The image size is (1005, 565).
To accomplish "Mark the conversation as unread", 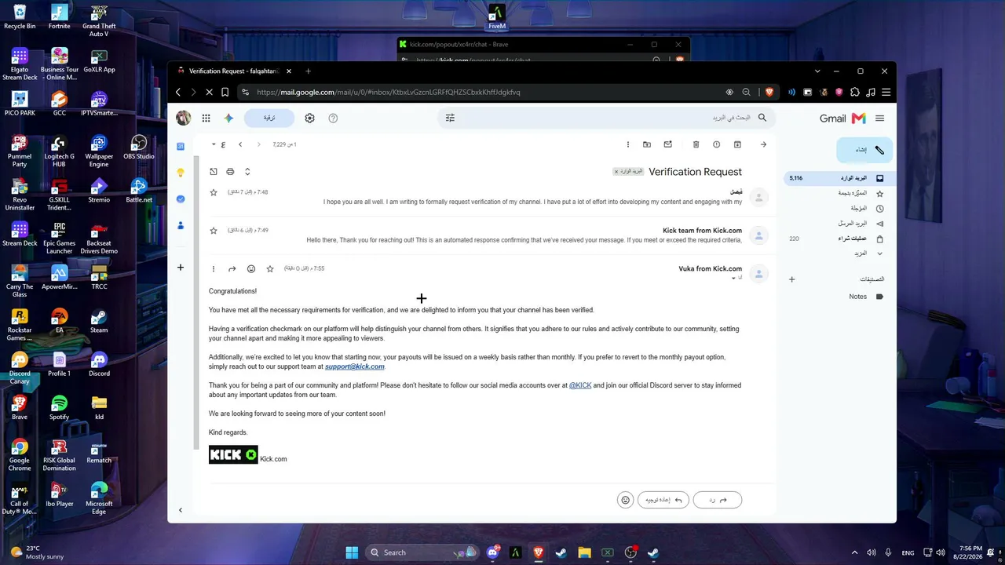I will click(x=667, y=144).
